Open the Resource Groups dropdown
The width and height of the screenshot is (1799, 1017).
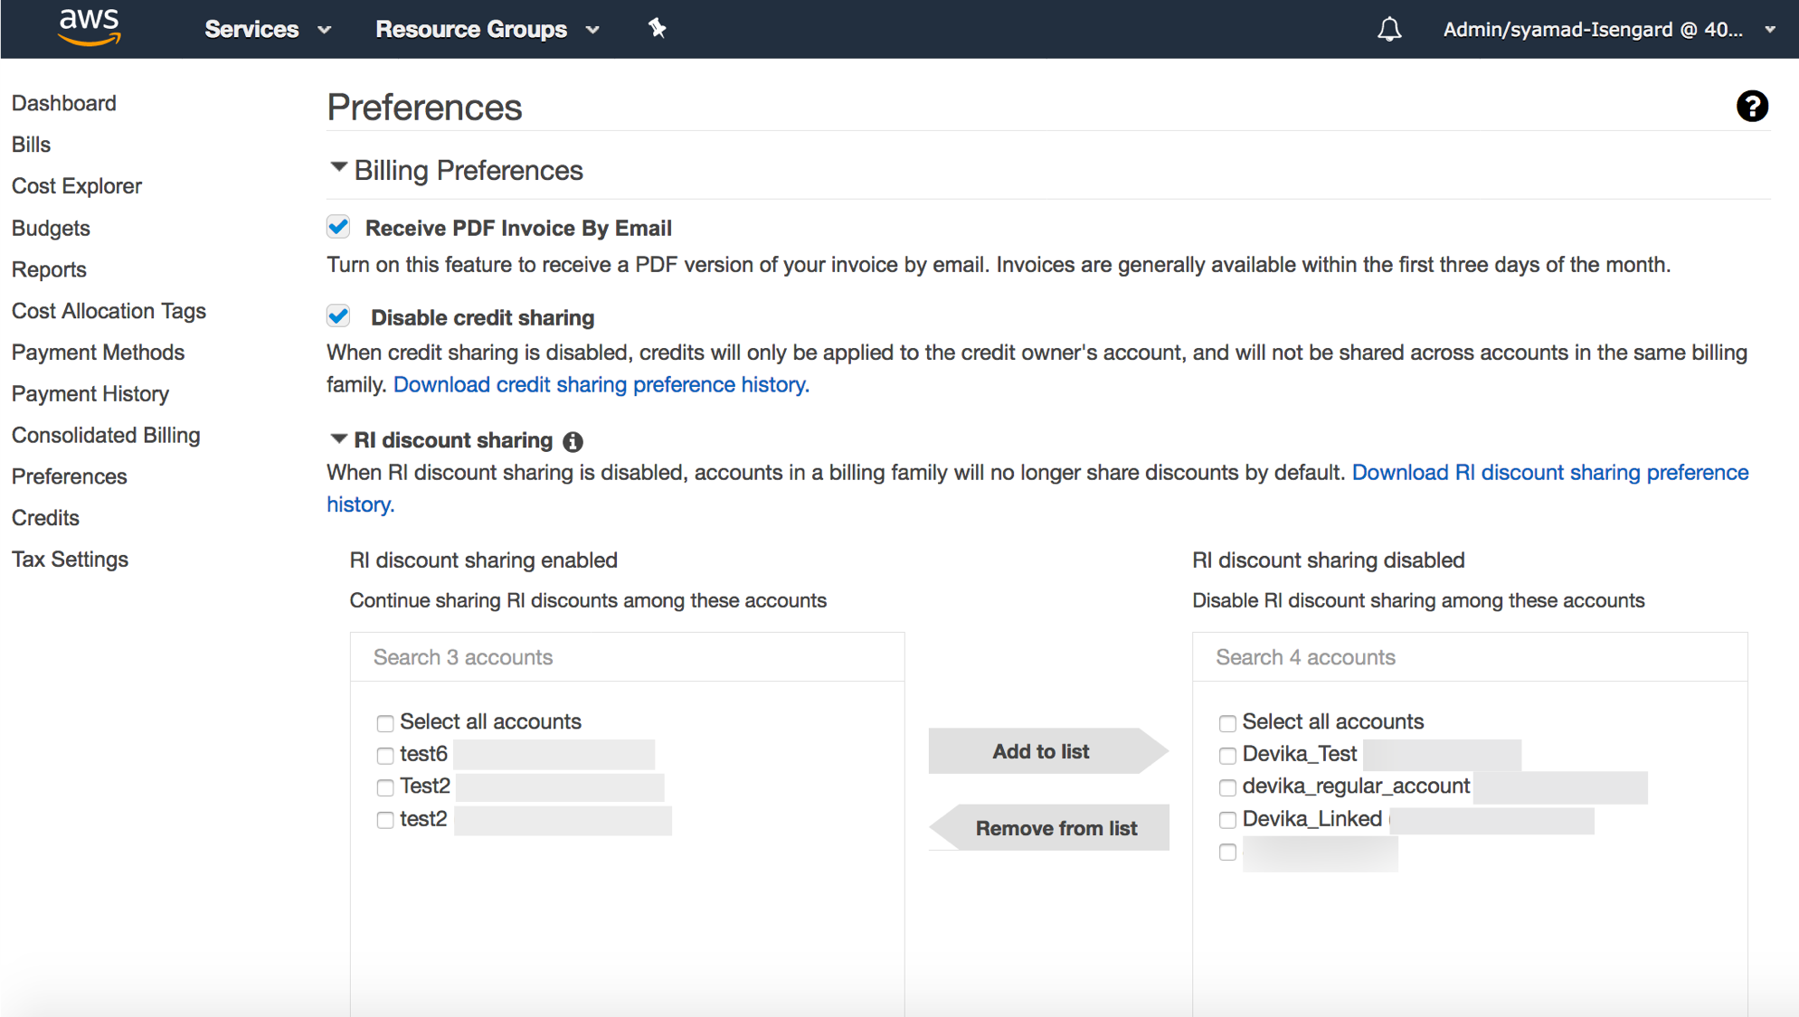[487, 30]
